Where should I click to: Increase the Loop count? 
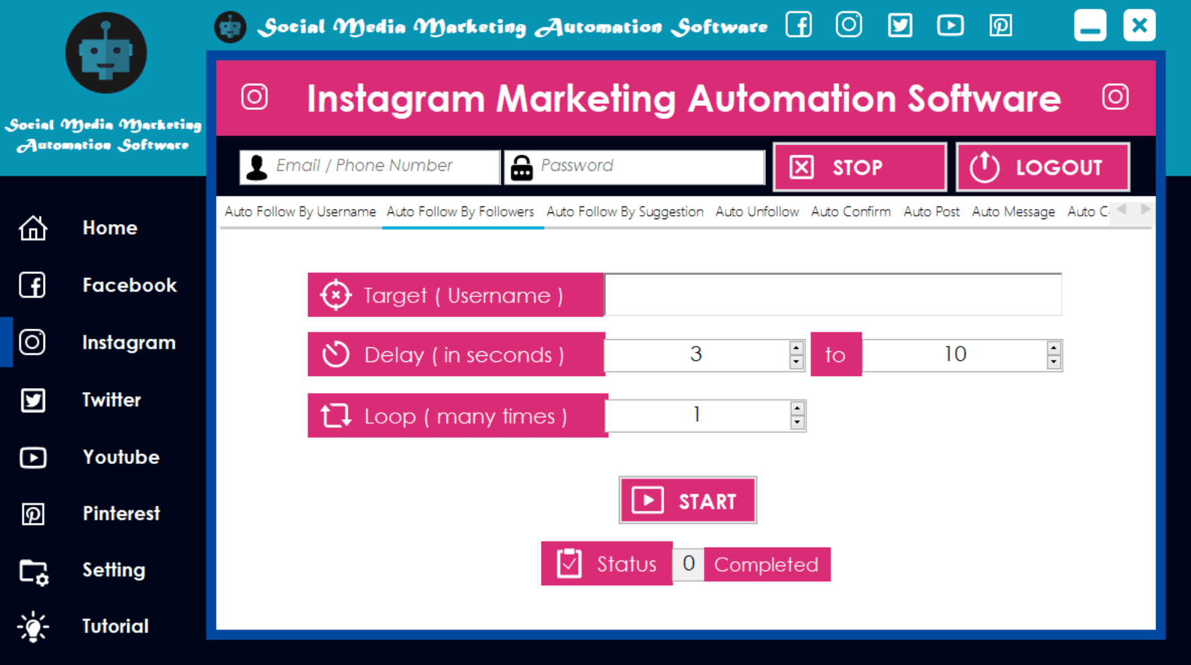click(797, 408)
